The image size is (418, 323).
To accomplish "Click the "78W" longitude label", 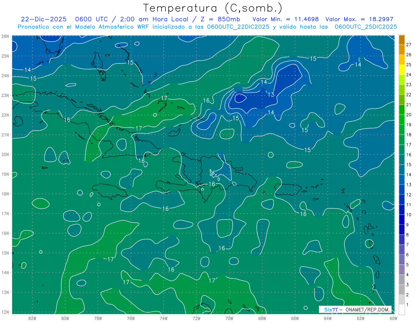I will pos(98,318).
